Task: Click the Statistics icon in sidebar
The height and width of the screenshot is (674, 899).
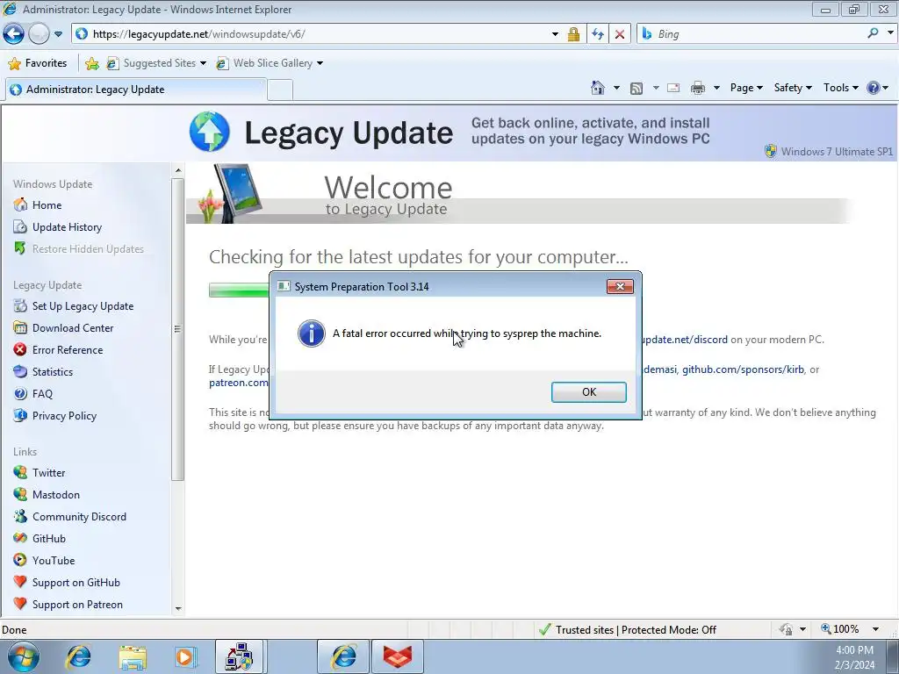Action: [20, 371]
